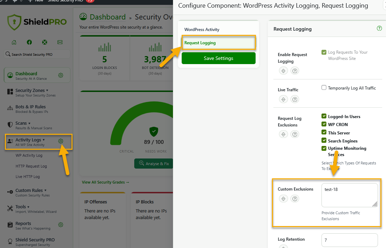Screen dimensions: 386x248
Task: Open the email envelope icon
Action: (60, 42)
